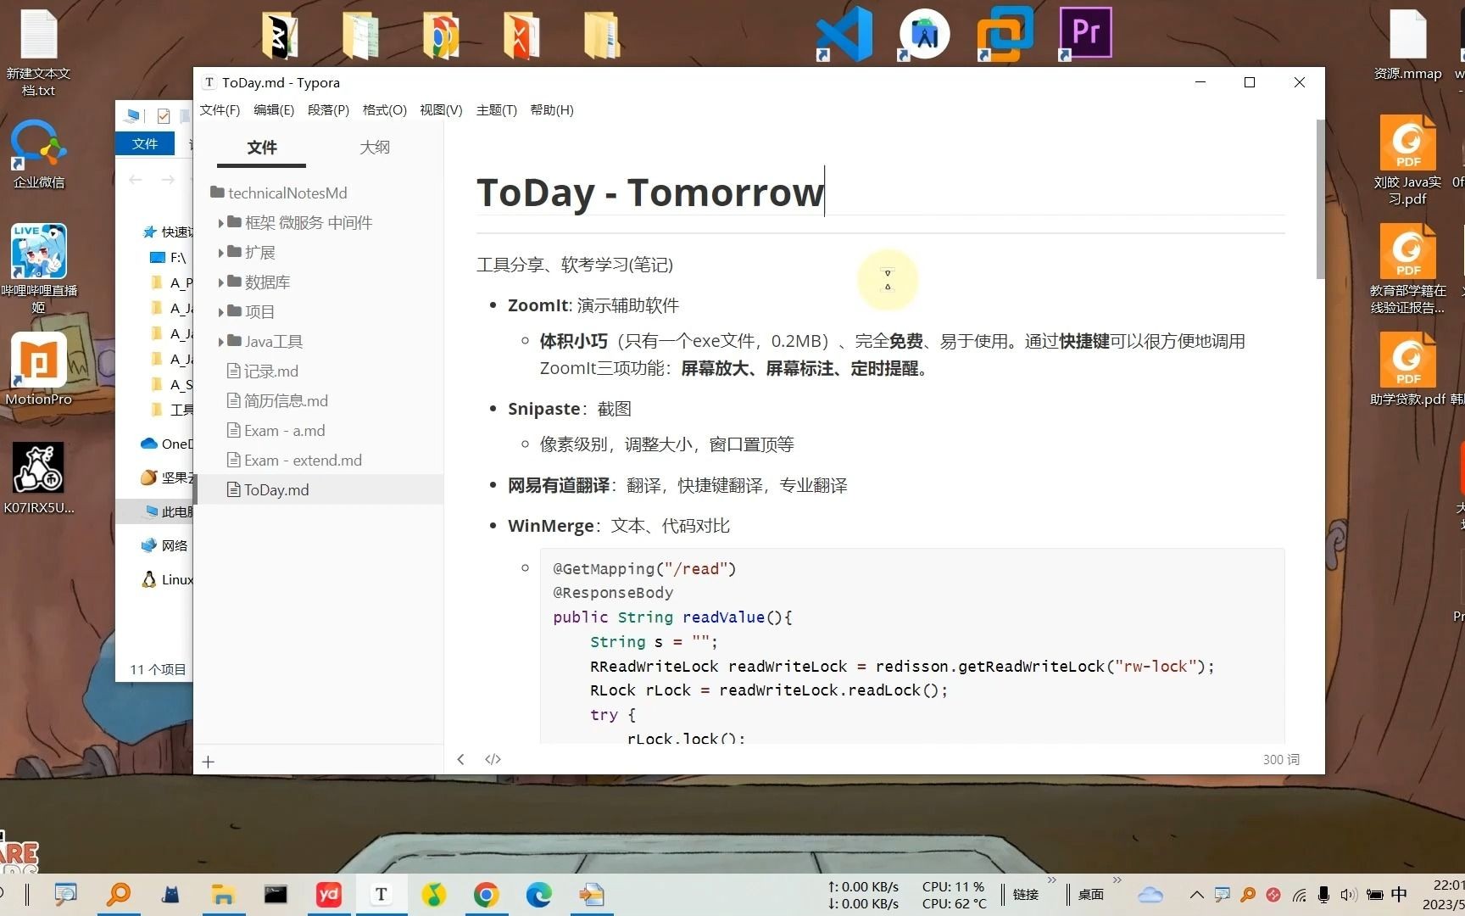Open the K07IRX5U desktop icon
The image size is (1465, 916).
click(38, 478)
